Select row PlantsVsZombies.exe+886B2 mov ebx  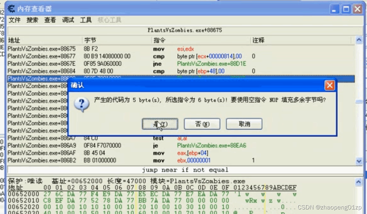click(x=181, y=160)
